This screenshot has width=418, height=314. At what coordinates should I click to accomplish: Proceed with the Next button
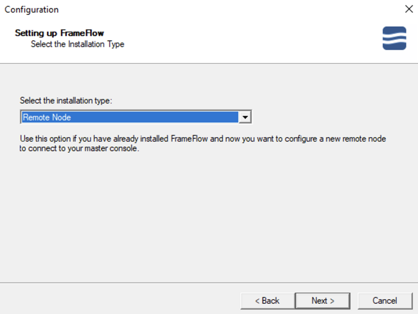point(322,301)
